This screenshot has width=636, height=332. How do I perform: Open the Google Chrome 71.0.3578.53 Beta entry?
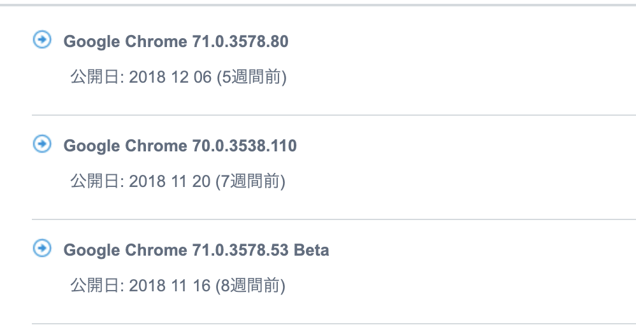pos(196,250)
